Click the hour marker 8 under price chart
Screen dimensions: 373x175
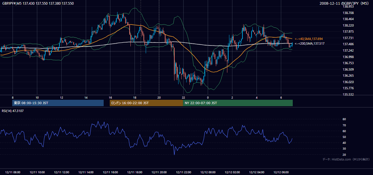coord(13,97)
